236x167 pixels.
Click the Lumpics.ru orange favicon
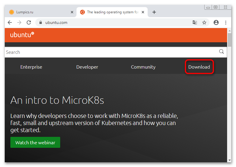pyautogui.click(x=12, y=12)
